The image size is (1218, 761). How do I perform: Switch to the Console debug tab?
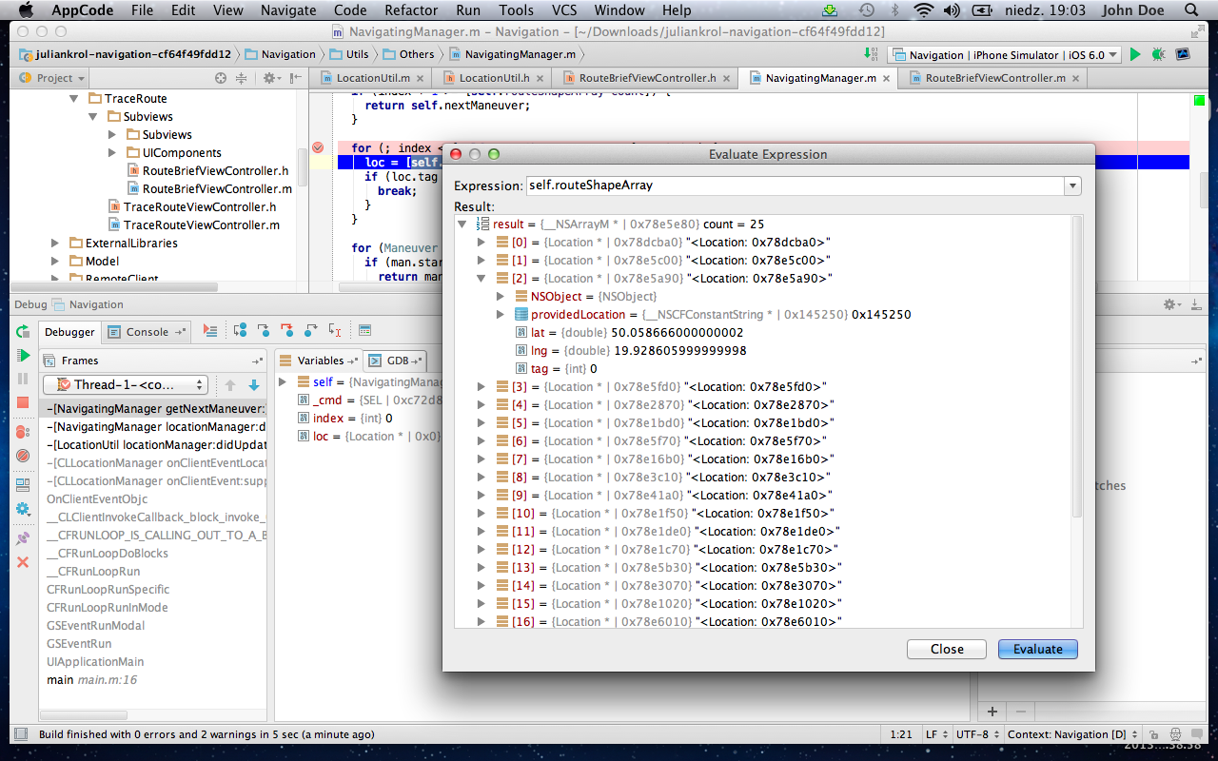147,332
